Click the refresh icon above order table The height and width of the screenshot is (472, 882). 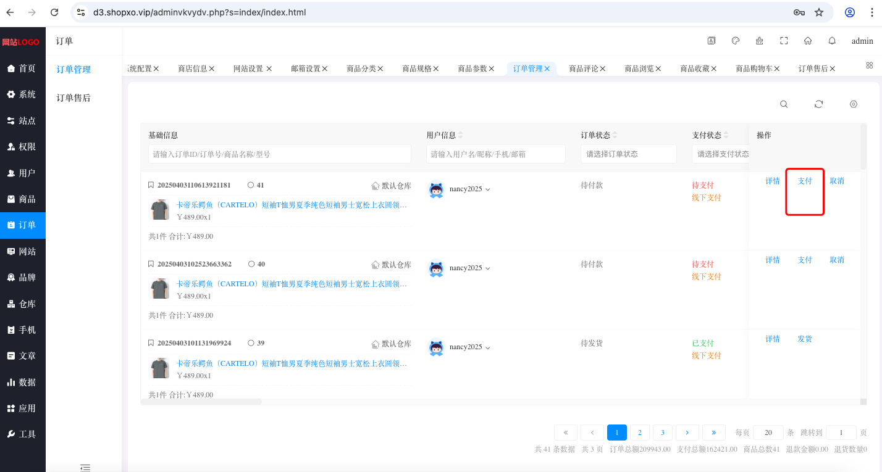click(x=818, y=104)
